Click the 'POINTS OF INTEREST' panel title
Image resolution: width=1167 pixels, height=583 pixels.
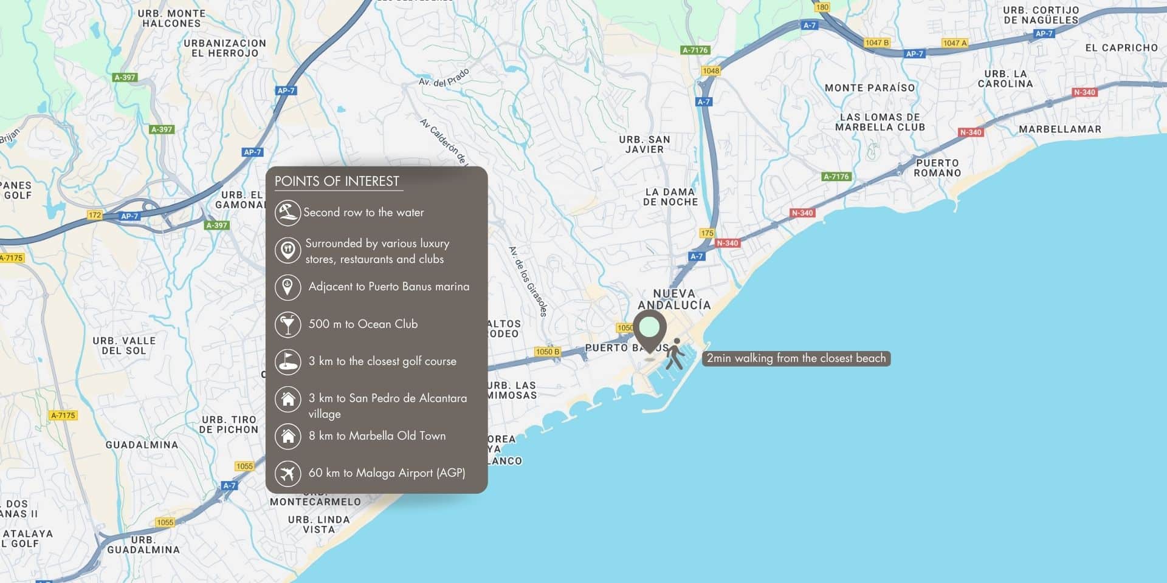pos(337,180)
